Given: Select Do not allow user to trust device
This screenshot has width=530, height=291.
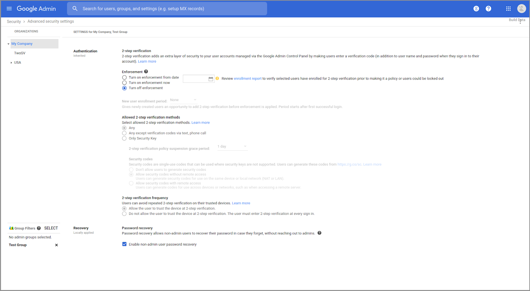Looking at the screenshot, I should pyautogui.click(x=124, y=214).
